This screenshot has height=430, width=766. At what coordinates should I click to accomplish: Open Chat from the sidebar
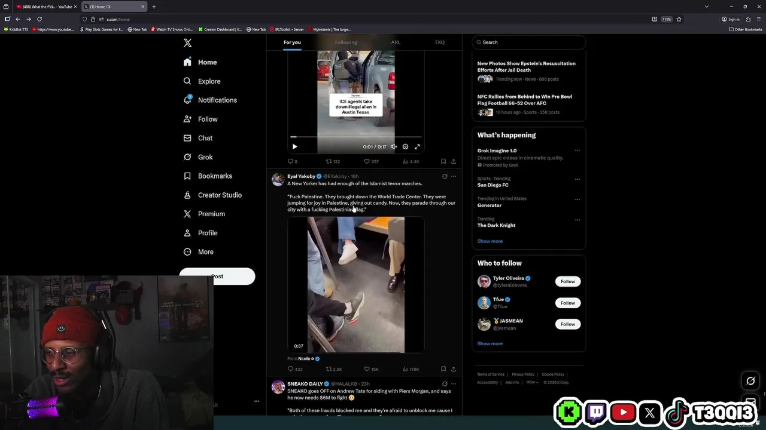[198, 138]
